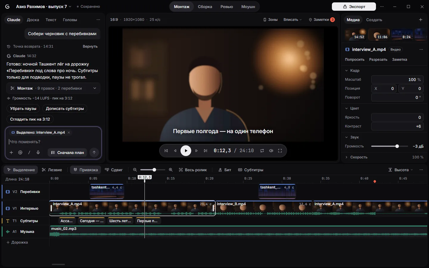Toggle loop playback in the player
Image resolution: width=429 pixels, height=268 pixels.
coord(262,151)
